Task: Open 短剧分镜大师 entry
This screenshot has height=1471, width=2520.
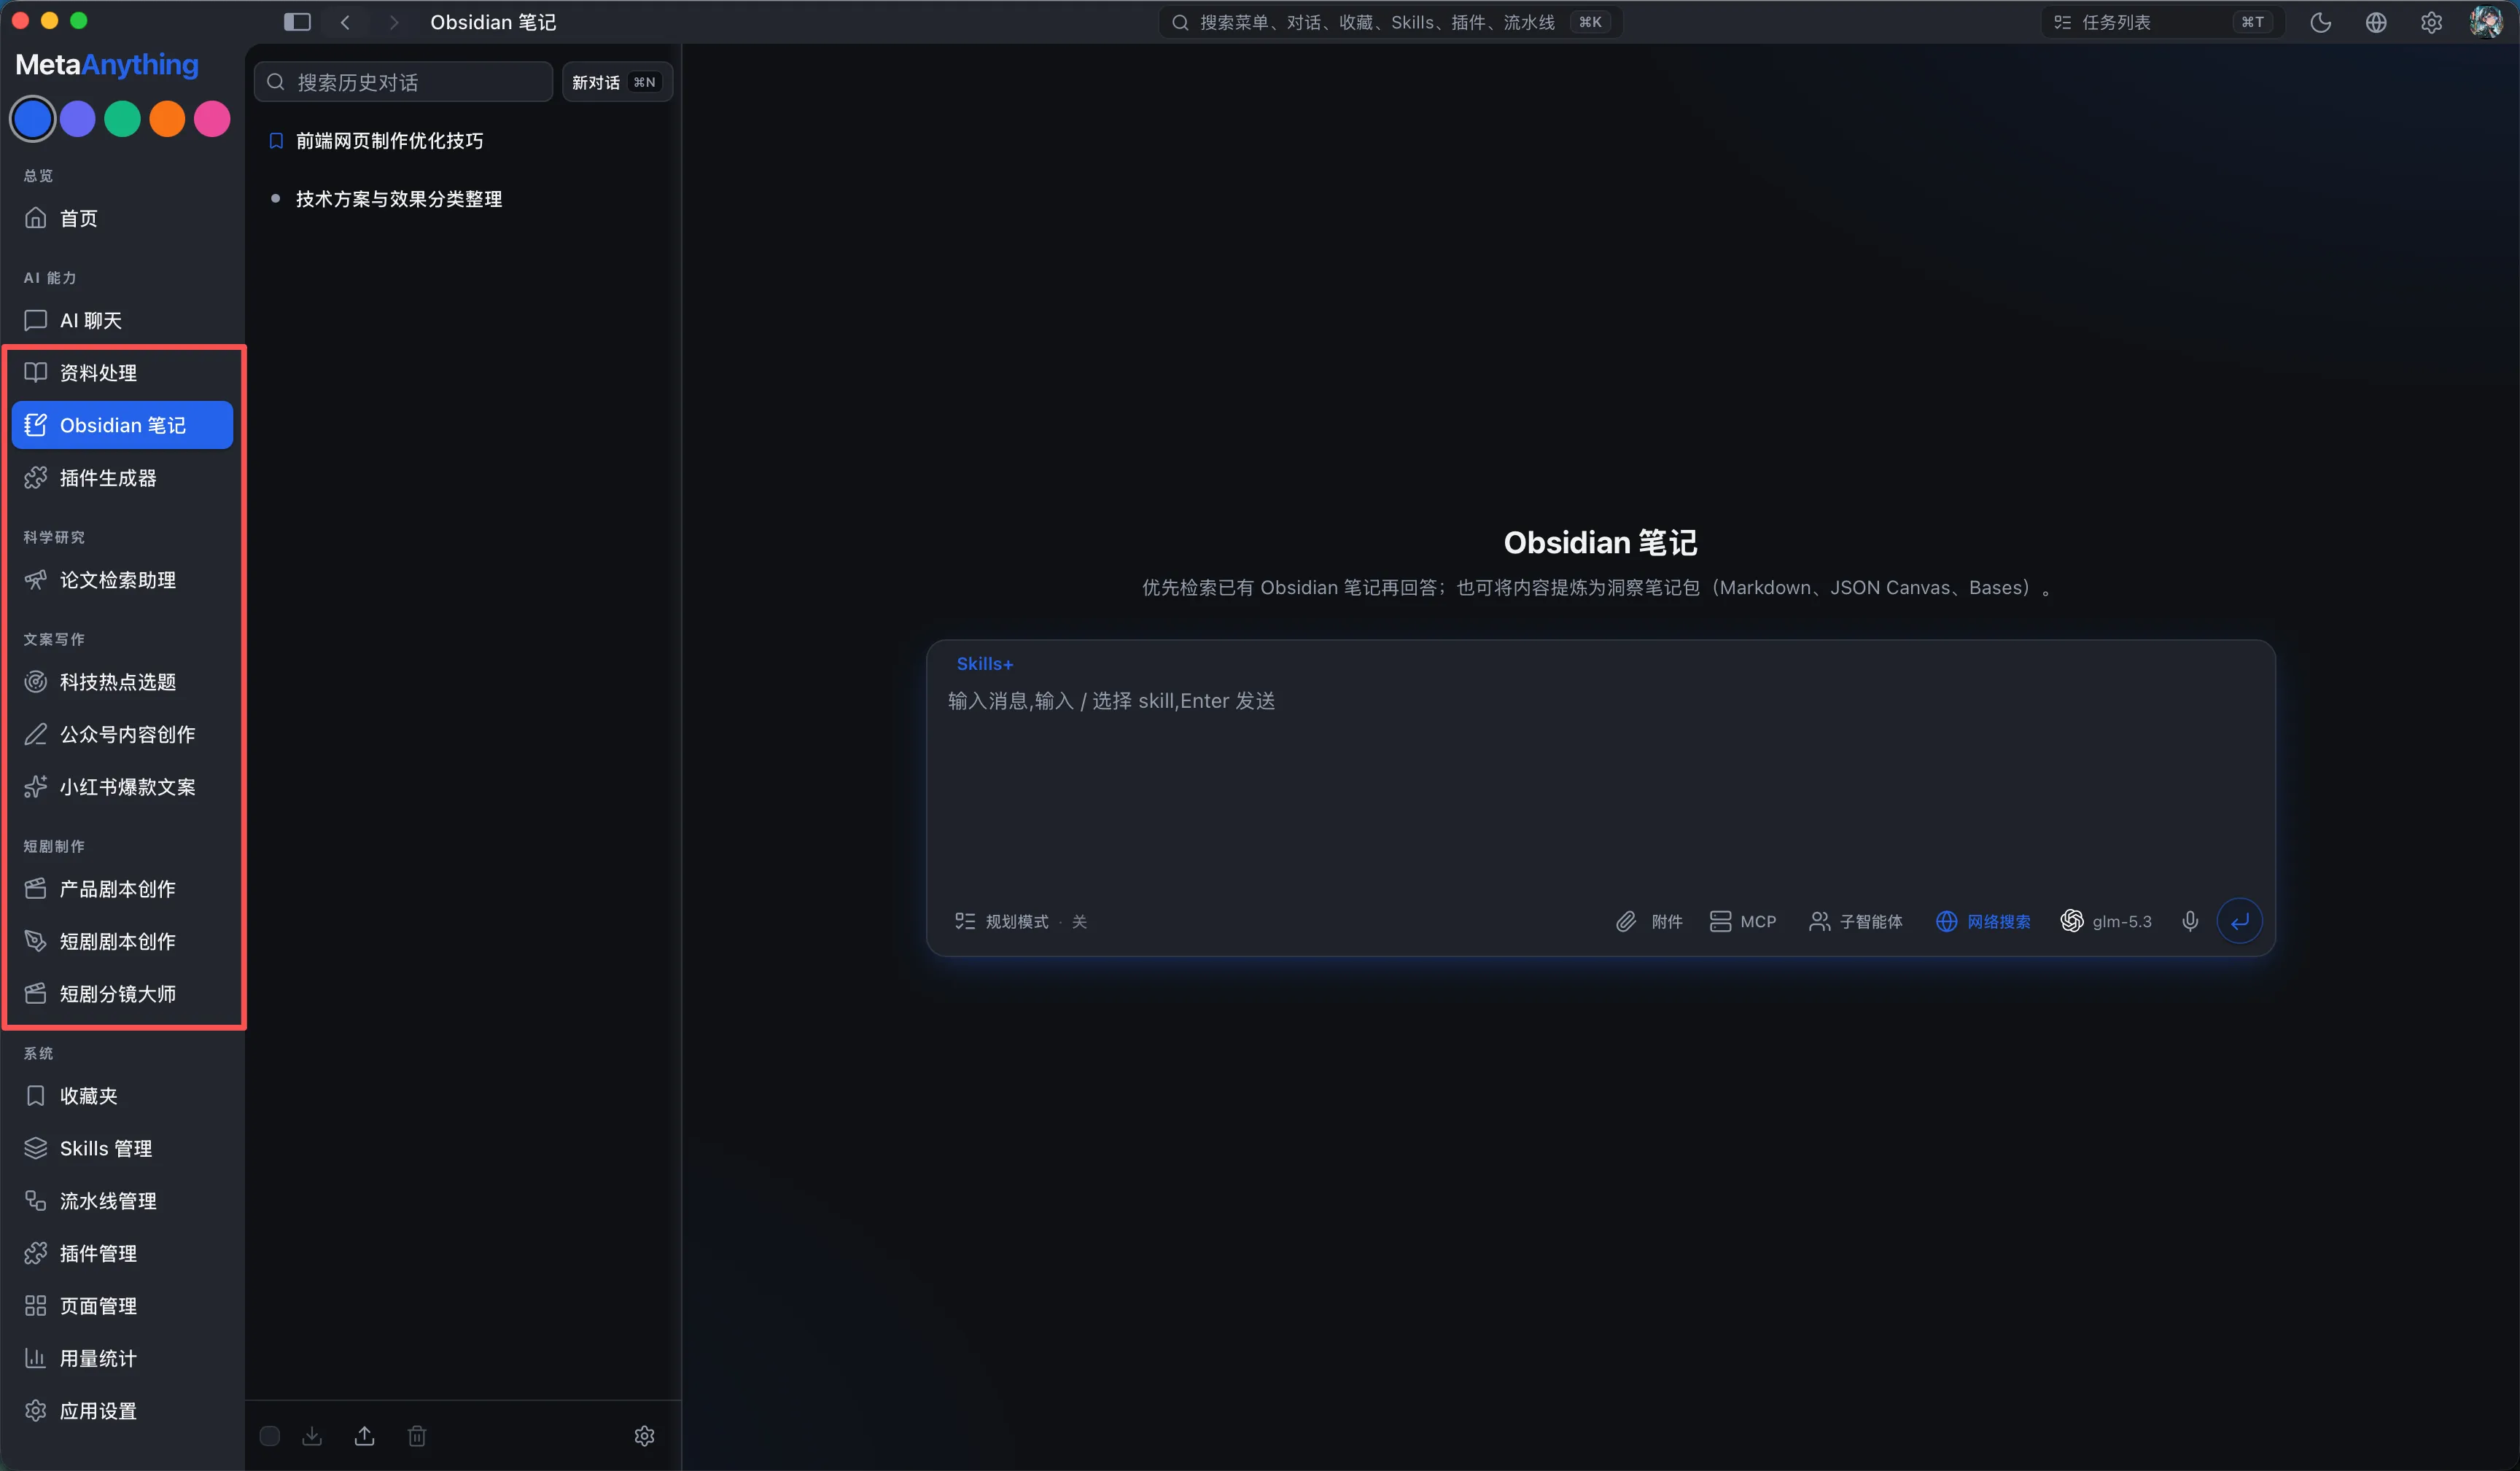Action: (122, 994)
